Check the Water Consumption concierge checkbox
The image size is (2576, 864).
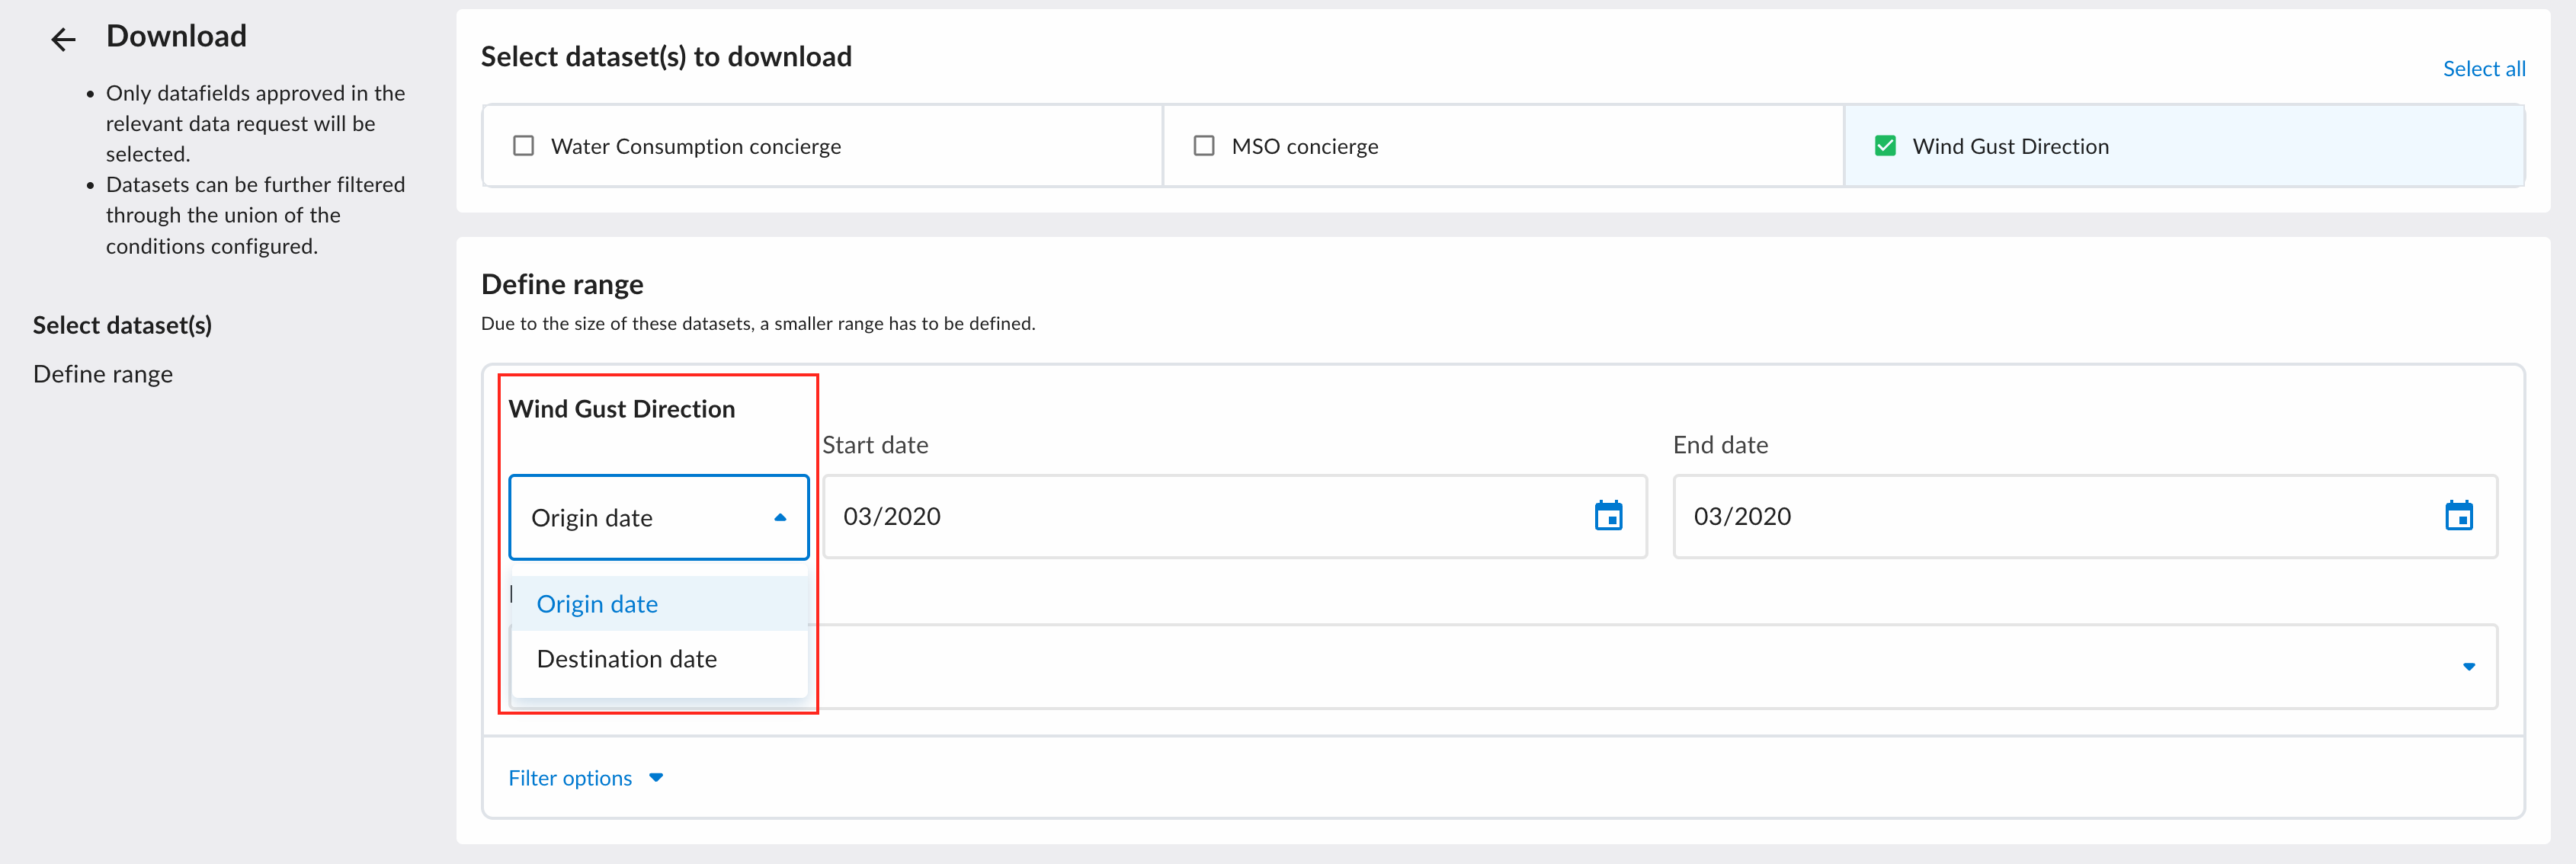point(523,146)
